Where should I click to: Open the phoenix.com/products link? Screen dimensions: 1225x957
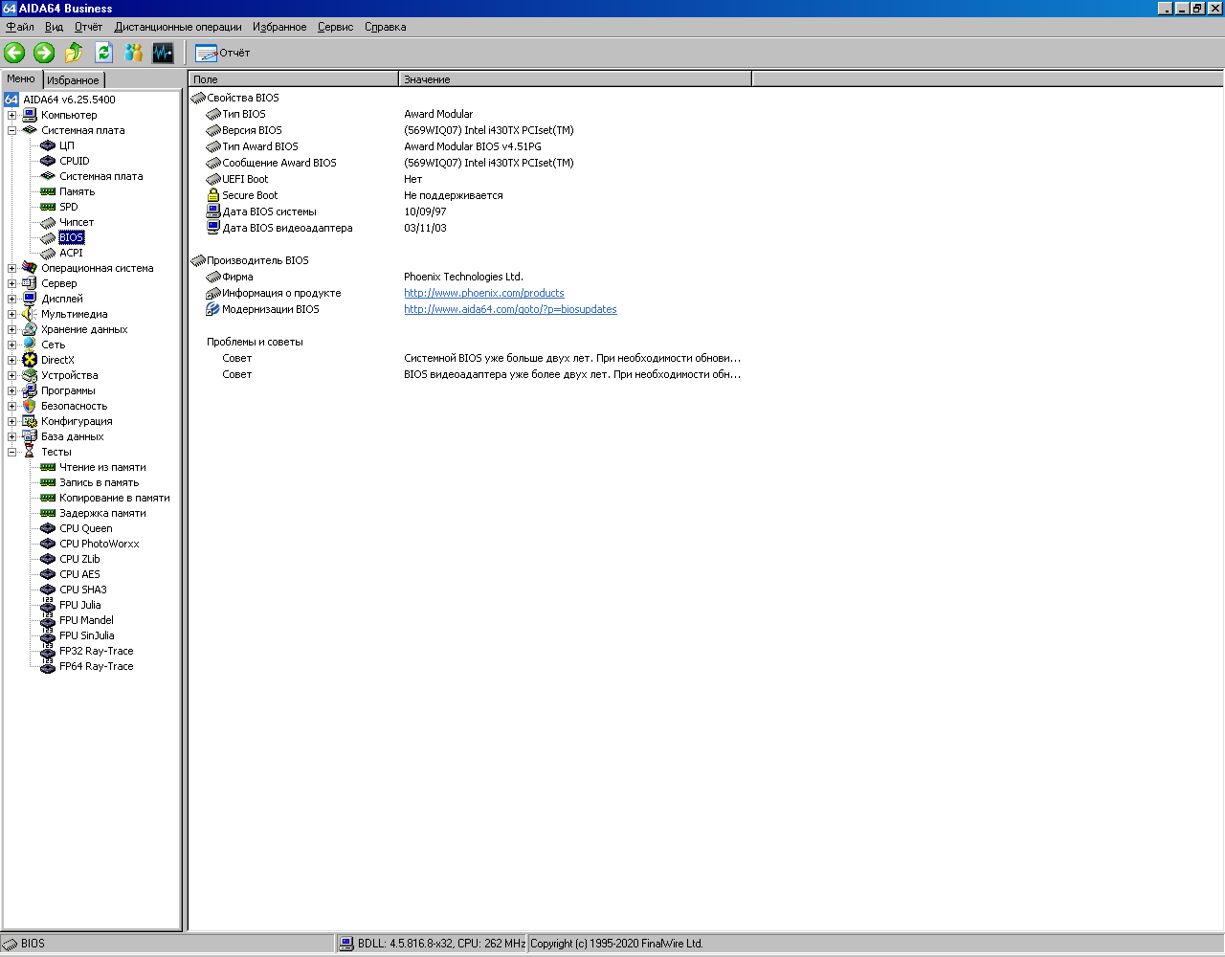[484, 293]
